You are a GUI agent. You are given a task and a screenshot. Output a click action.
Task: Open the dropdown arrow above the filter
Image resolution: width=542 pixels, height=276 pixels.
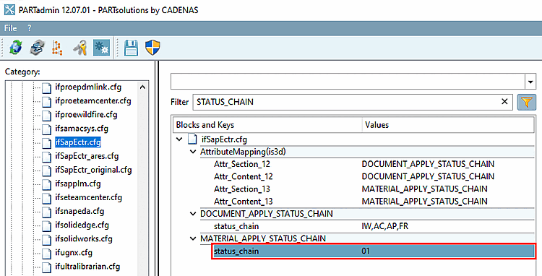click(530, 82)
